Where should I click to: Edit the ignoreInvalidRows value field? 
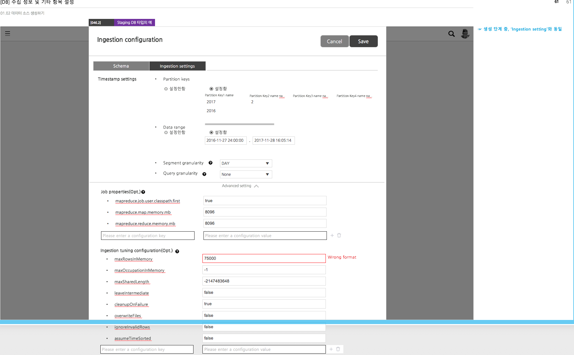[x=264, y=327]
